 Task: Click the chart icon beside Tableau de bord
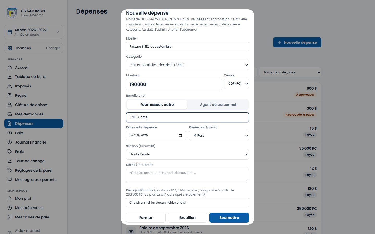(10, 77)
